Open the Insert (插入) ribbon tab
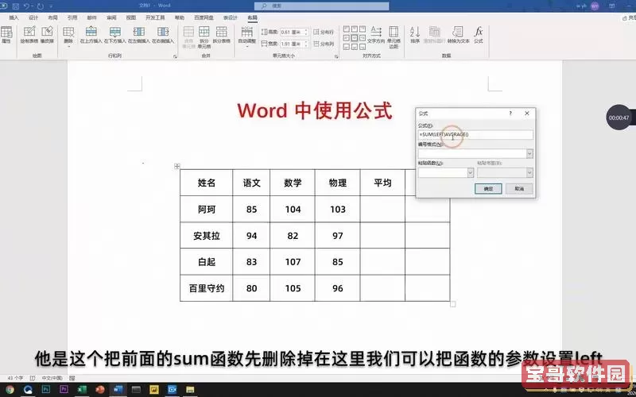 tap(14, 17)
